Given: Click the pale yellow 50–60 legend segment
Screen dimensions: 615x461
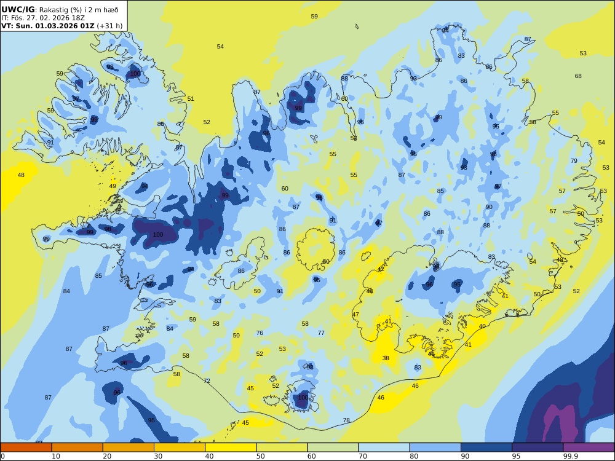Looking at the screenshot, I should pyautogui.click(x=282, y=447).
